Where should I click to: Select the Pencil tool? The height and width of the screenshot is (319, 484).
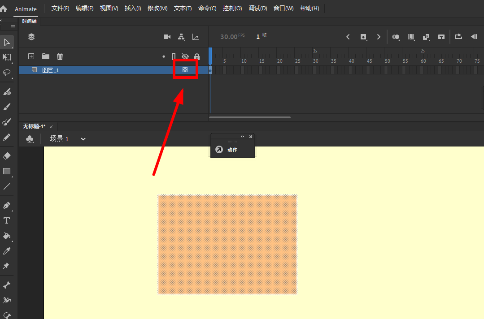[x=7, y=137]
